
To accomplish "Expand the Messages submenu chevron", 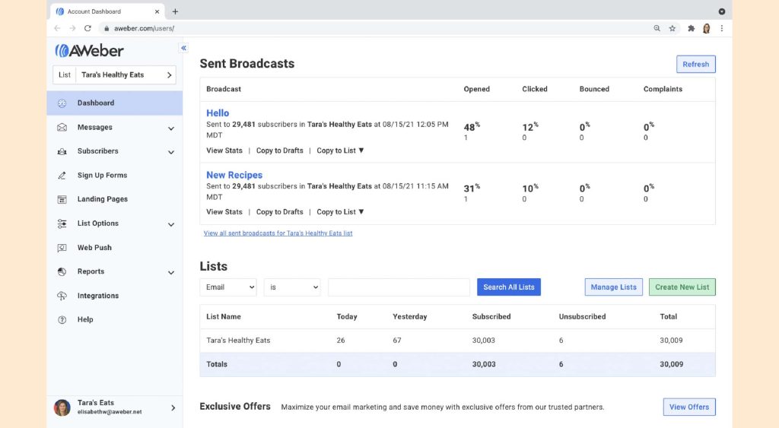I will click(171, 128).
